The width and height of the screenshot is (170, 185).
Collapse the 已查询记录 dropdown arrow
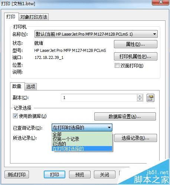pos(109,128)
